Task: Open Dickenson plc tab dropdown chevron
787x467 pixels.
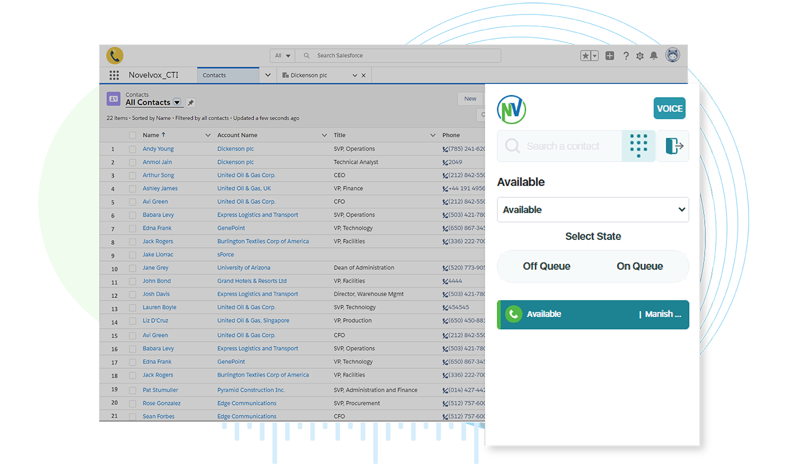Action: click(x=355, y=76)
